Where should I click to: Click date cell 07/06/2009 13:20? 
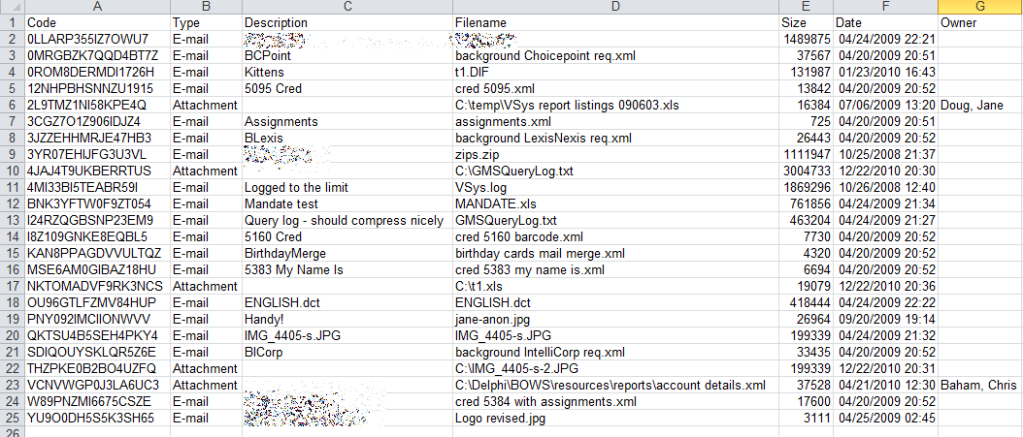click(883, 105)
